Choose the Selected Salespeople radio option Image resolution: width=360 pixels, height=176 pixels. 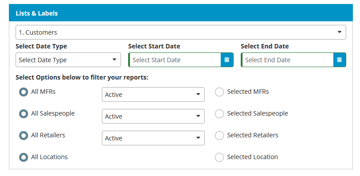pyautogui.click(x=219, y=114)
